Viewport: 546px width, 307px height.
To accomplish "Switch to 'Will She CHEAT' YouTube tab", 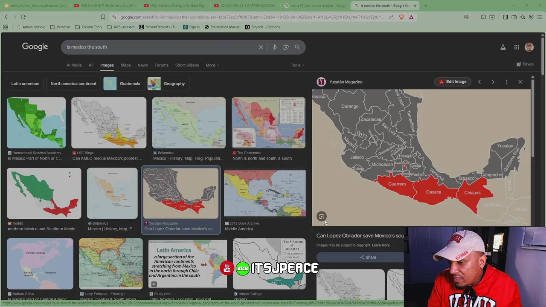I will pyautogui.click(x=105, y=6).
